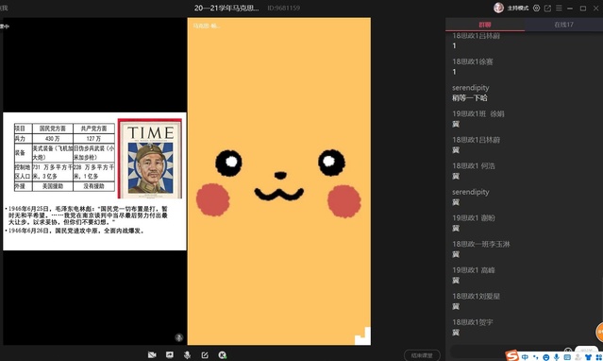Click the 马克思 name label on the Pikachu tile

point(206,26)
